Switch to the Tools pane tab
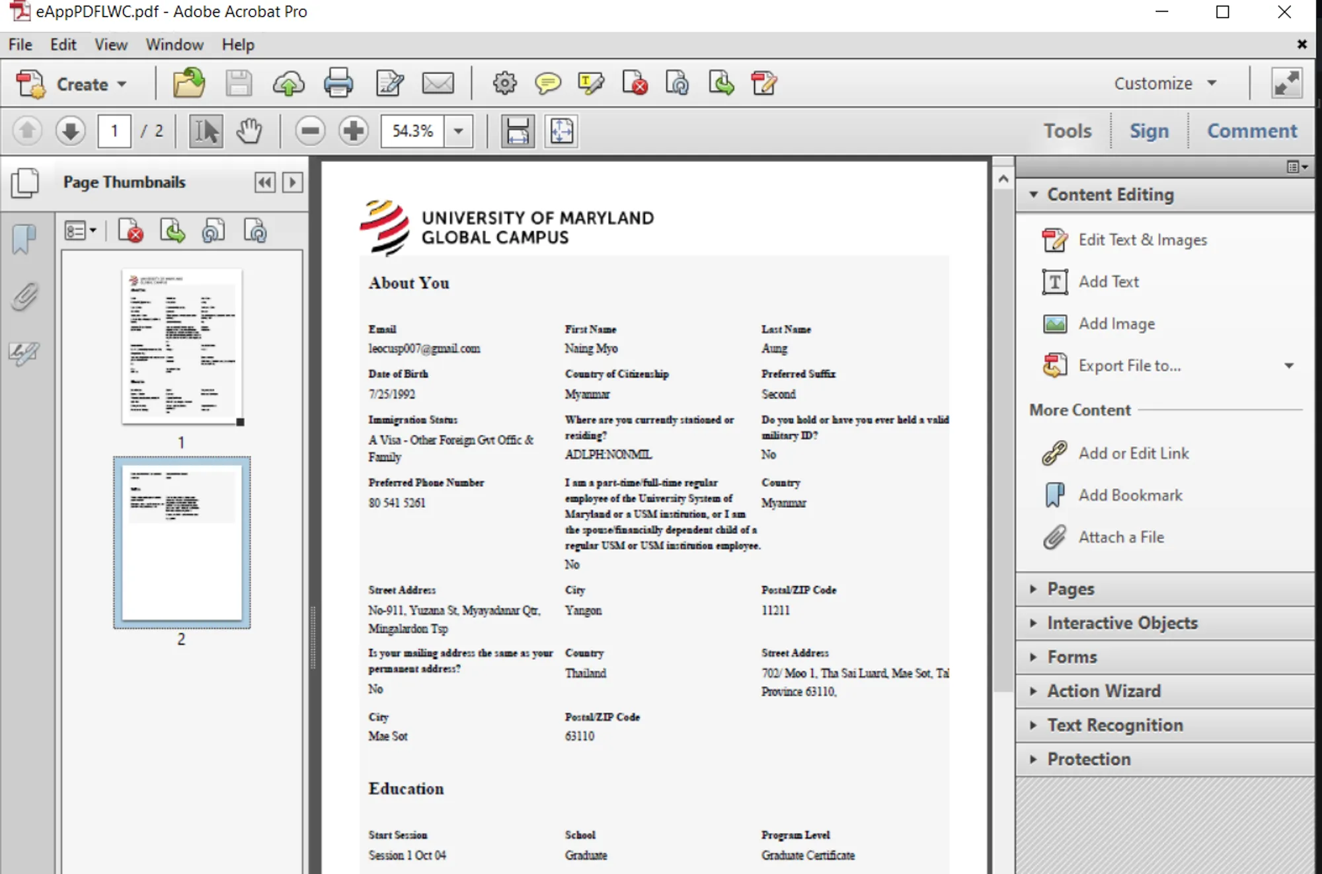Image resolution: width=1322 pixels, height=874 pixels. [x=1068, y=131]
